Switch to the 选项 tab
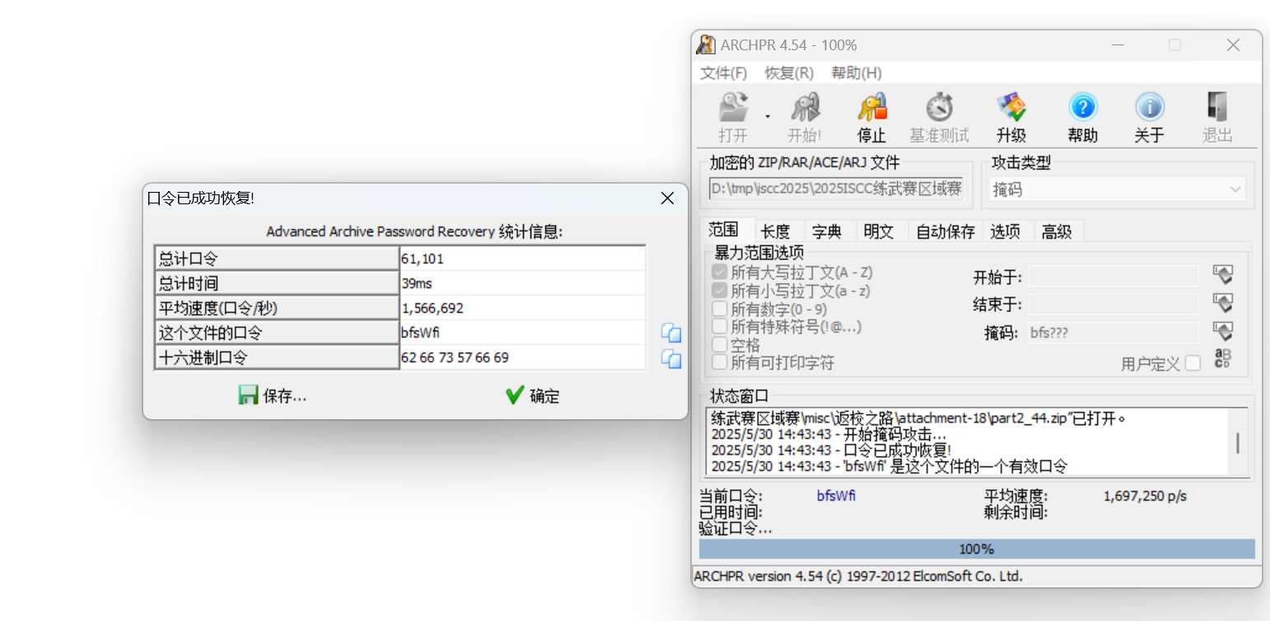The width and height of the screenshot is (1270, 621). [x=1006, y=231]
